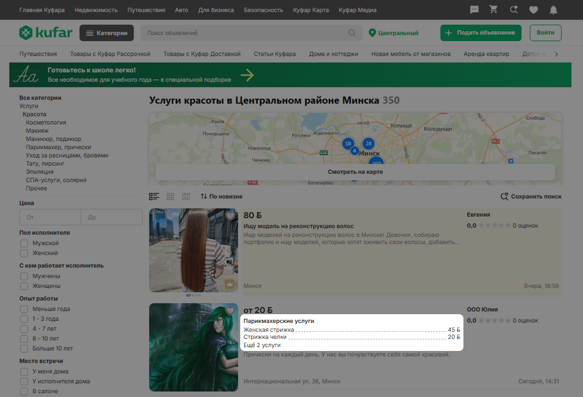Image resolution: width=583 pixels, height=397 pixels.
Task: Click Смотреть на карте button
Action: click(355, 172)
